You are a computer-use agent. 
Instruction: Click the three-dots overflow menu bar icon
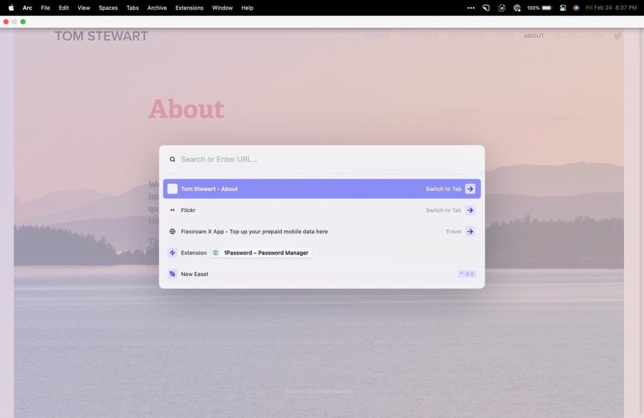[471, 8]
